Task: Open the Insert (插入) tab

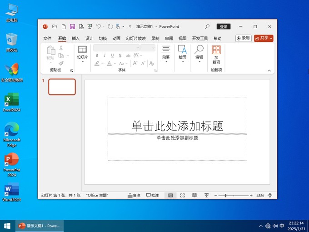Action: pyautogui.click(x=75, y=39)
